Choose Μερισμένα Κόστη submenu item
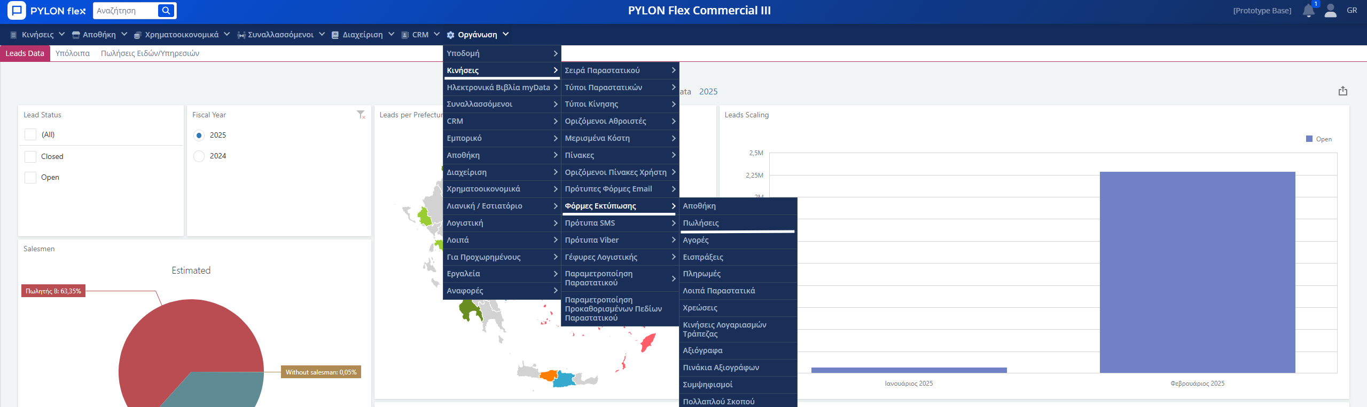The width and height of the screenshot is (1367, 407). [x=620, y=138]
